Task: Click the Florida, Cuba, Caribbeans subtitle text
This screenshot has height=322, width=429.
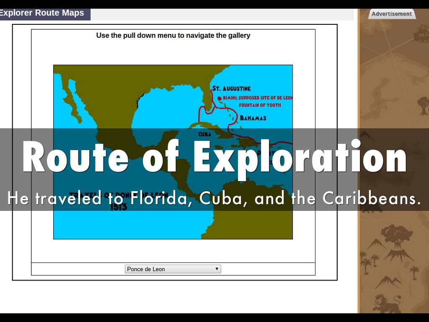Action: point(214,198)
